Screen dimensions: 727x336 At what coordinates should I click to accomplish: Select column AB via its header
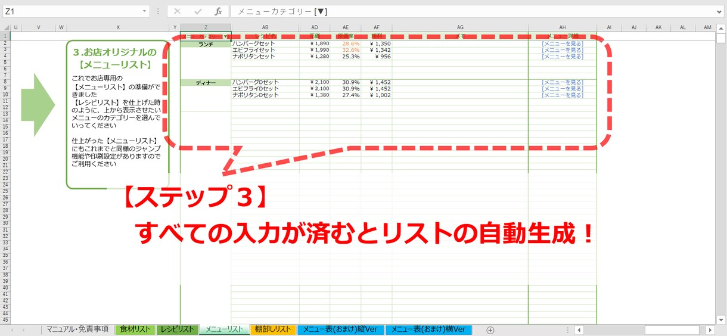pos(265,27)
